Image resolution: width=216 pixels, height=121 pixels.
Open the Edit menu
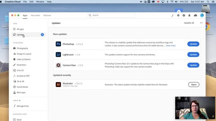[x=31, y=2]
